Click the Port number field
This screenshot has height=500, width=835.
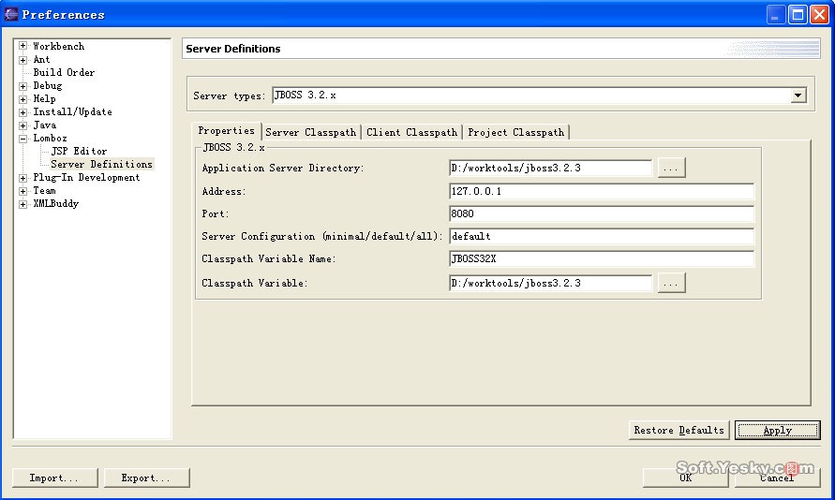(602, 213)
